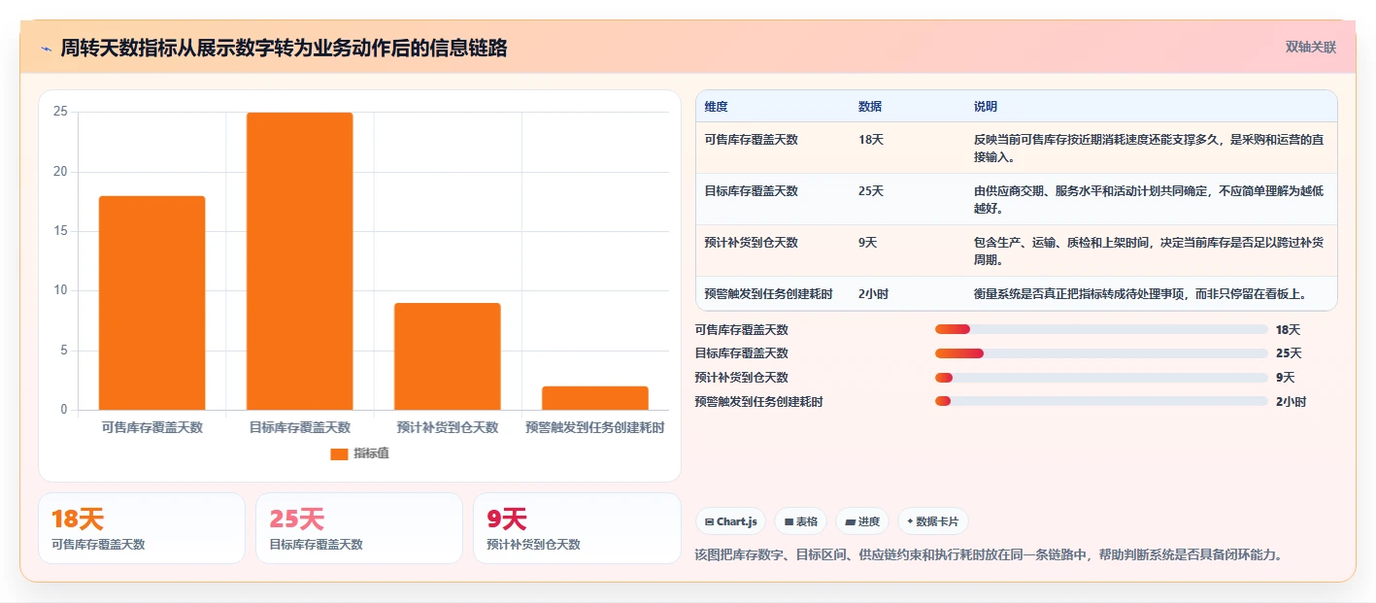Click the y-axis tick label 10

click(x=60, y=290)
